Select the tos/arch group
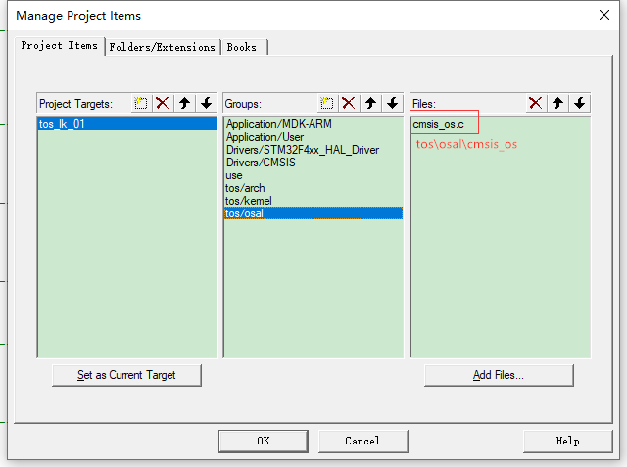 (x=313, y=188)
